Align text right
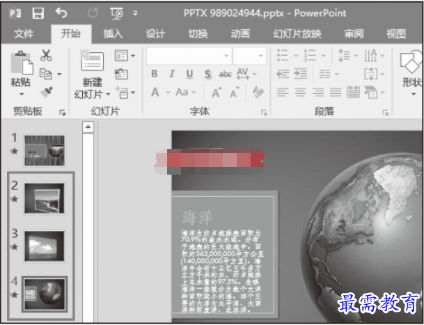 pyautogui.click(x=318, y=93)
